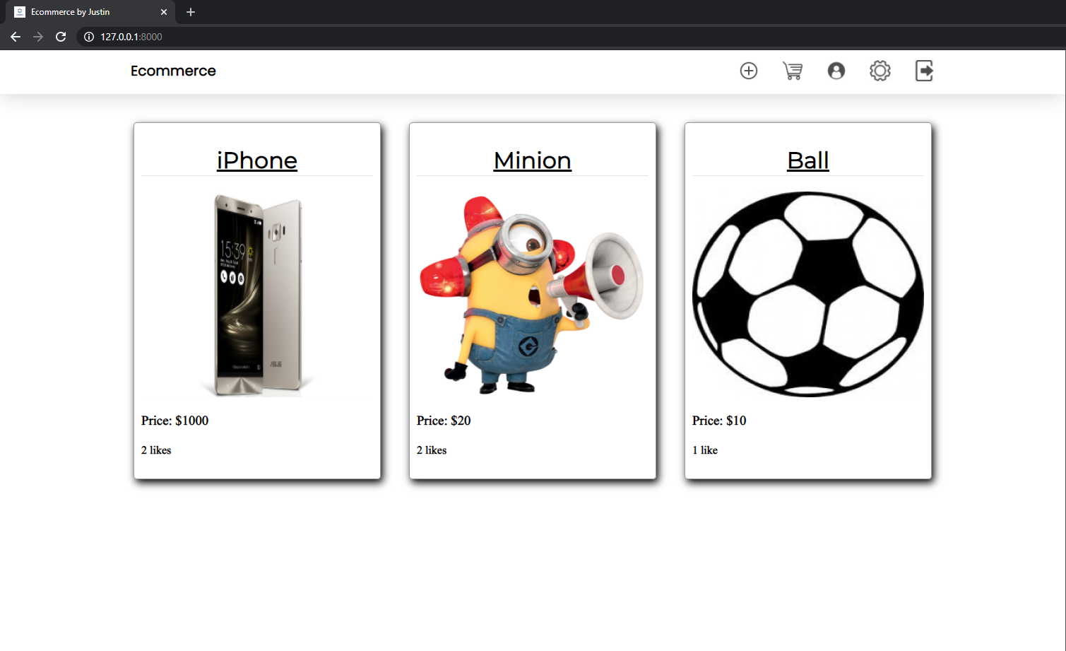Open the Ball product title link

(x=808, y=160)
